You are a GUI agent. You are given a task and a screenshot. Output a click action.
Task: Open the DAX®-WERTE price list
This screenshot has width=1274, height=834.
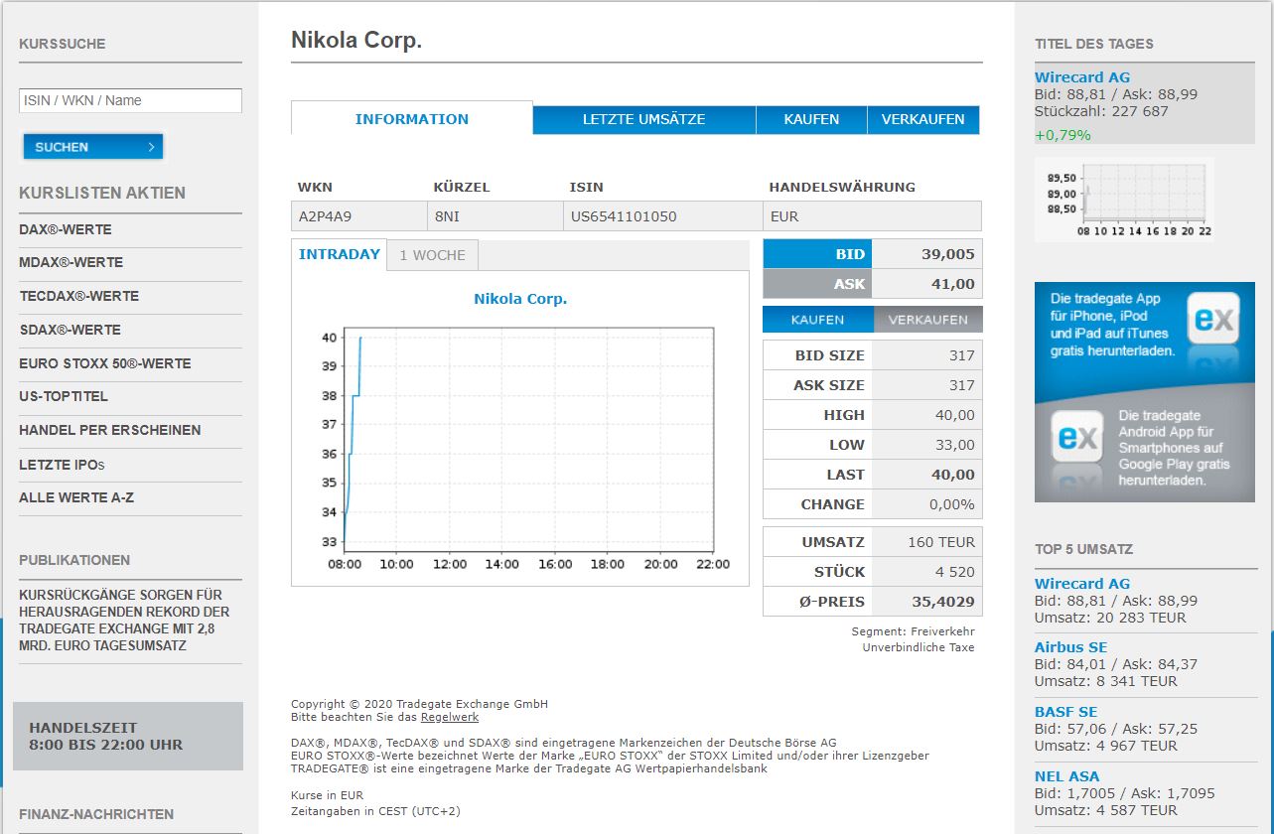66,229
